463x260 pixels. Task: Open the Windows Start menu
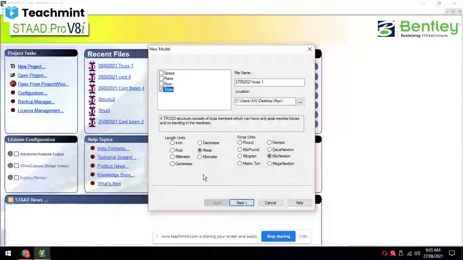coord(8,253)
